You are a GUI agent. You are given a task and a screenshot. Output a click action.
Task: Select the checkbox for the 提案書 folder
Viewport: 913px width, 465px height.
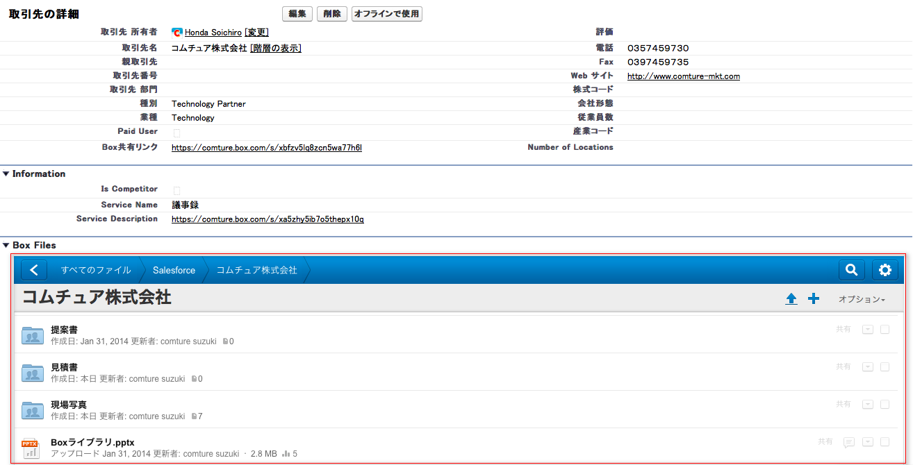pos(885,330)
